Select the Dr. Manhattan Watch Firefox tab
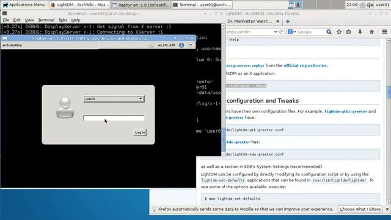This screenshot has height=220, width=391. click(x=249, y=21)
